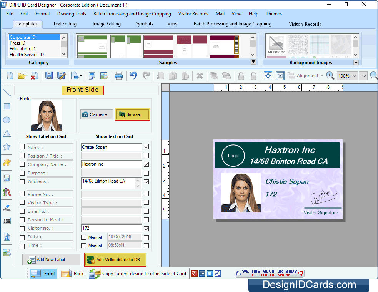Redo the last action
The height and width of the screenshot is (292, 378).
tap(146, 76)
